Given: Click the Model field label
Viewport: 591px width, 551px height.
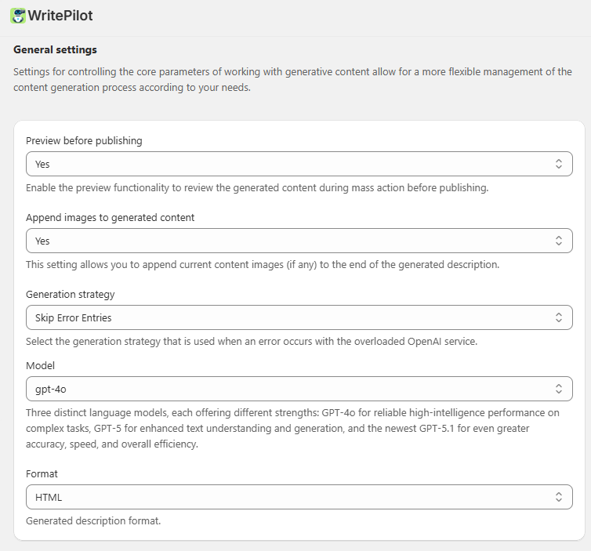Looking at the screenshot, I should point(40,365).
